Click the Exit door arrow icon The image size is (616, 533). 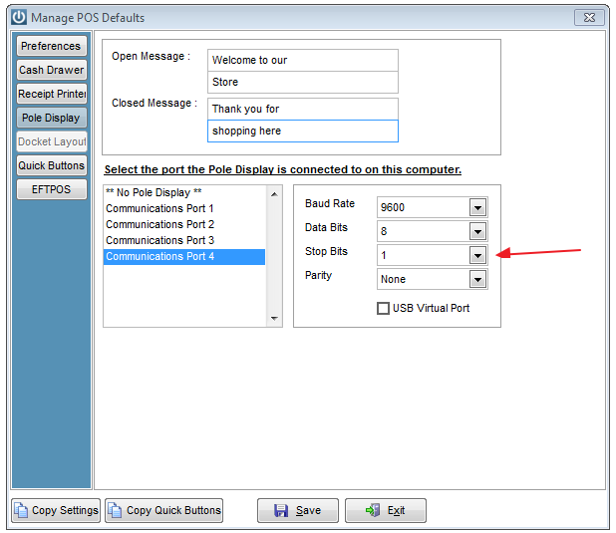point(373,510)
